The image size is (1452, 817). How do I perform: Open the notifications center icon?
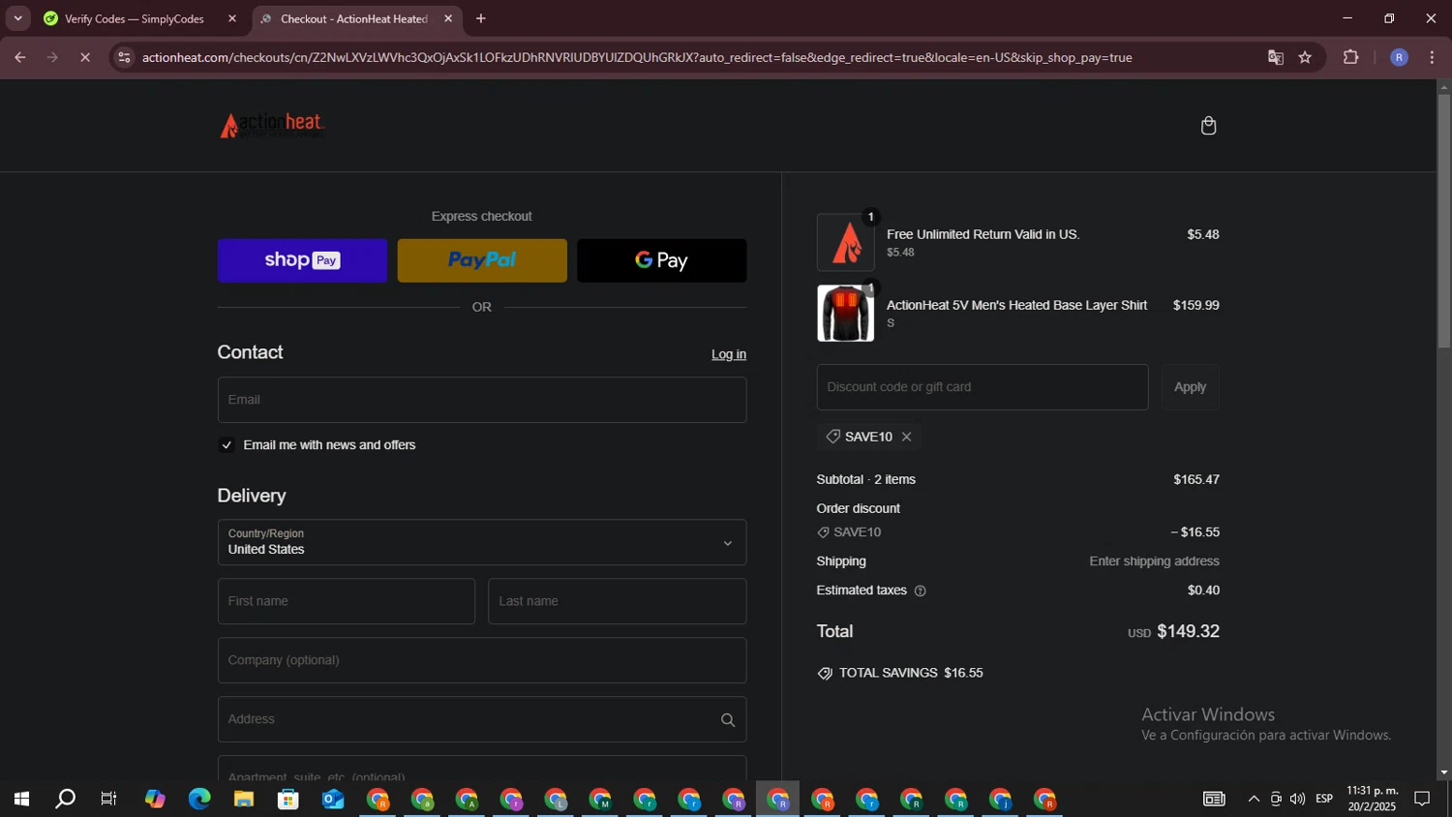point(1423,799)
